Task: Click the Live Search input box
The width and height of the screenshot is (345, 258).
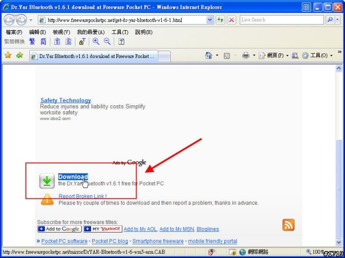Action: [281, 20]
